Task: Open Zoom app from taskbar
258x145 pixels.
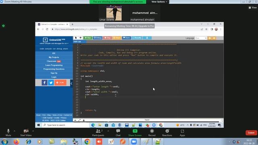Action: tap(134, 141)
